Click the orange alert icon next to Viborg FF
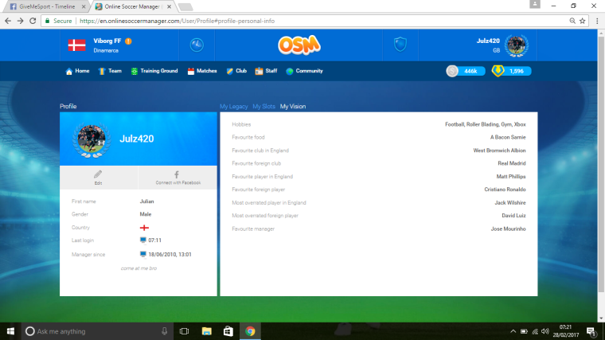 click(x=128, y=41)
